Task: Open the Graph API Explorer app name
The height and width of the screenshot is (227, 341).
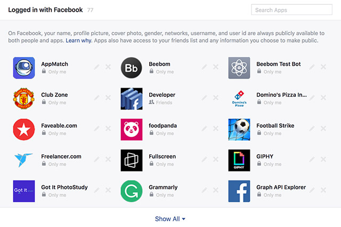Action: tap(281, 187)
